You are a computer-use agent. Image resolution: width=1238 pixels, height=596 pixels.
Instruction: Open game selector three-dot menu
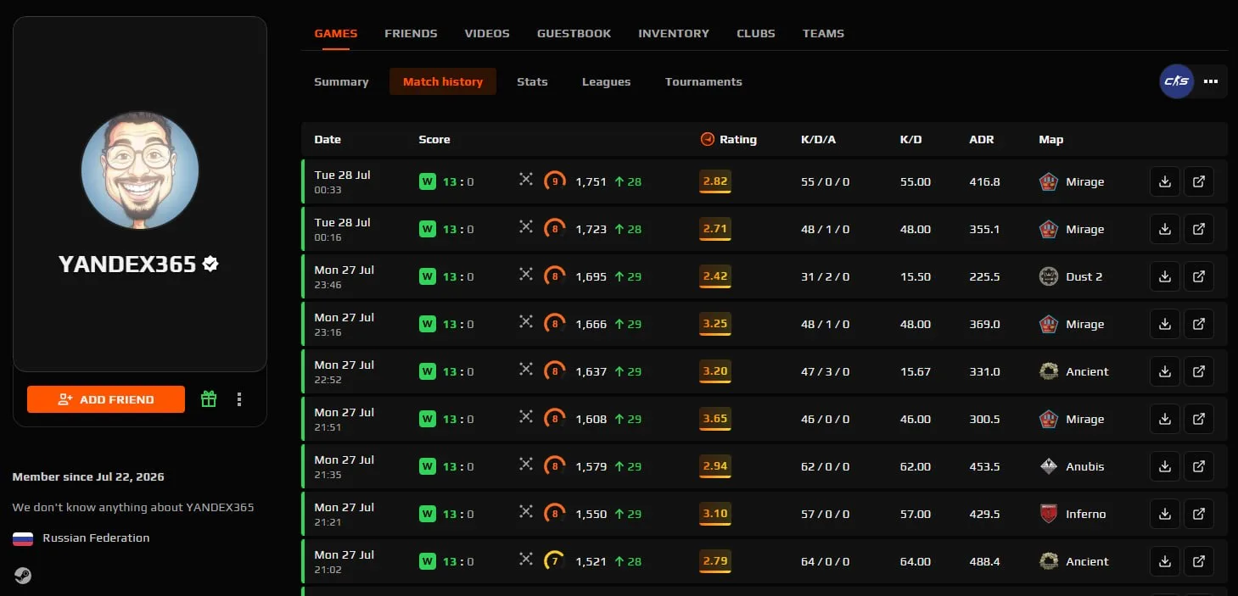click(x=1211, y=81)
